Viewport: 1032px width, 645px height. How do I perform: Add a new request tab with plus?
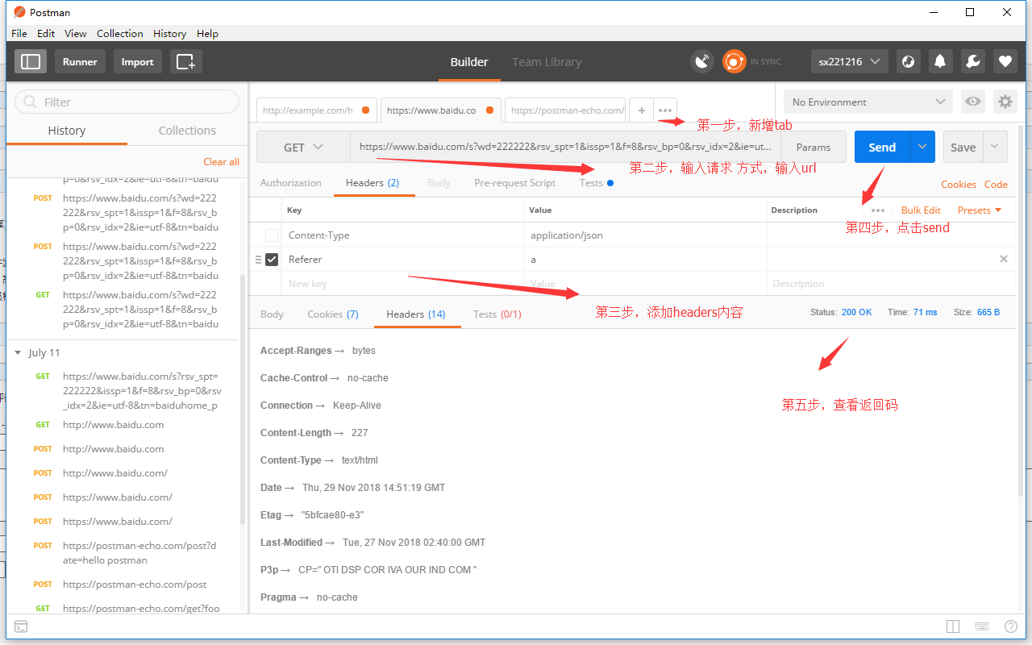[642, 110]
